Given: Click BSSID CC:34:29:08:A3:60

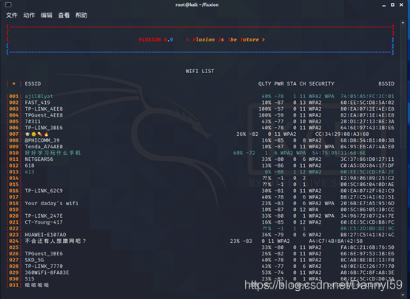Looking at the screenshot, I should point(342,134).
